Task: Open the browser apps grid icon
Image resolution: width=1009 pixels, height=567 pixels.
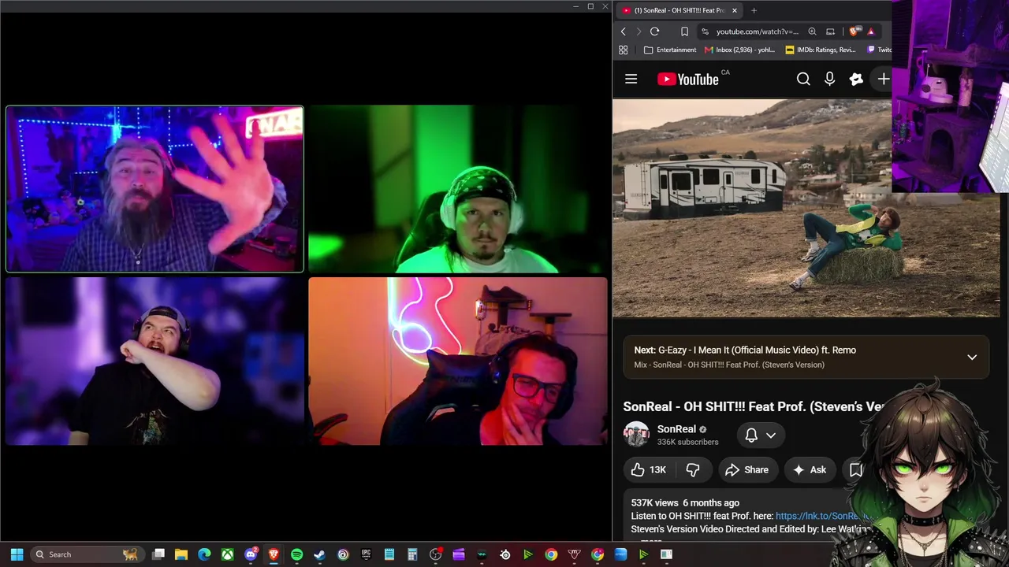Action: 623,50
